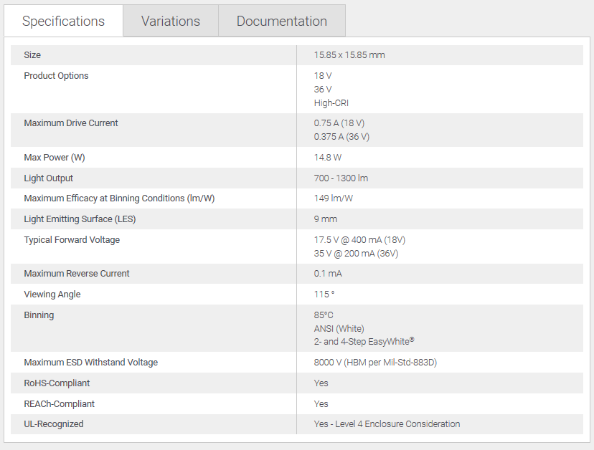Click the Light Emitting Surface (LES) label
This screenshot has height=450, width=594.
[78, 219]
